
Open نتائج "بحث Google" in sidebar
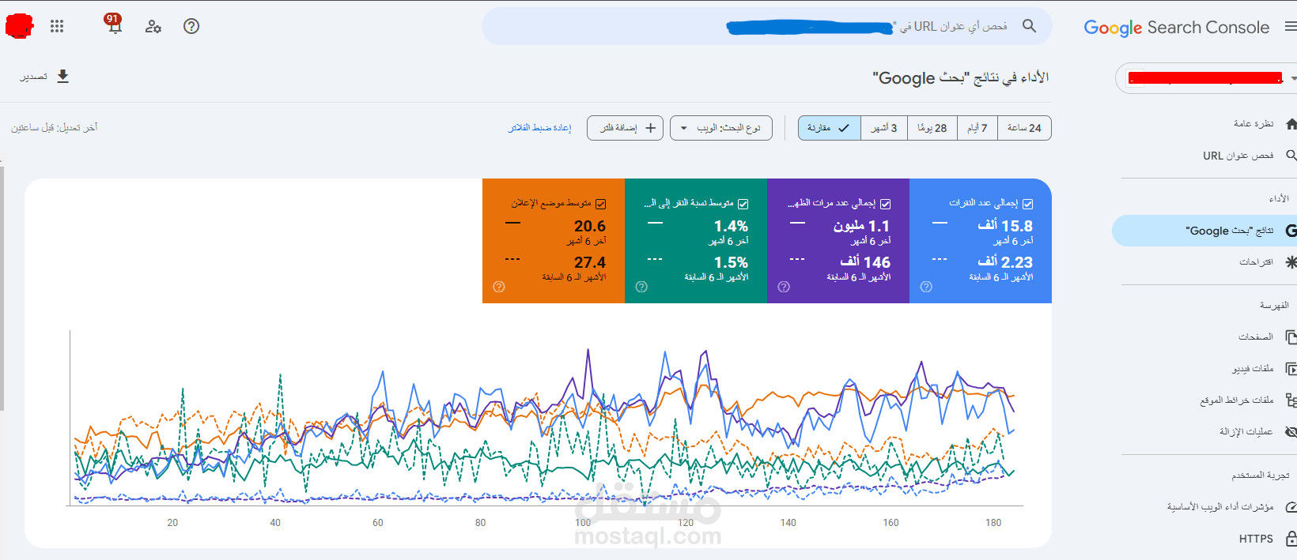click(x=1204, y=231)
